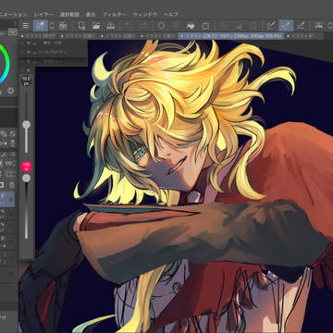Open the 選択範囲 menu

(x=69, y=15)
